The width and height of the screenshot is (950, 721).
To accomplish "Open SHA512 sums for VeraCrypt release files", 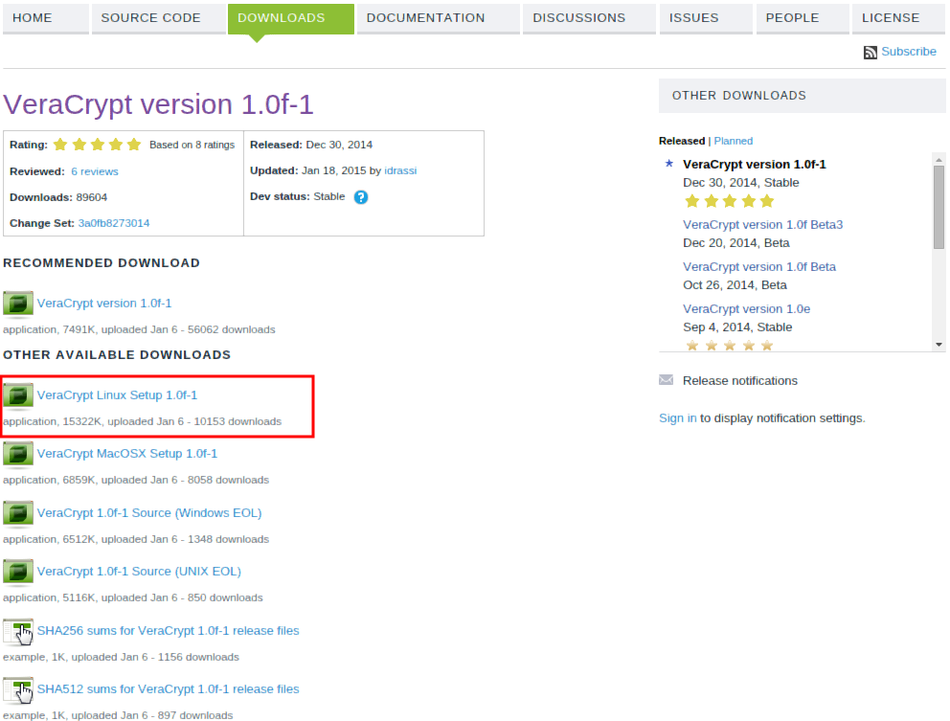I will [168, 688].
